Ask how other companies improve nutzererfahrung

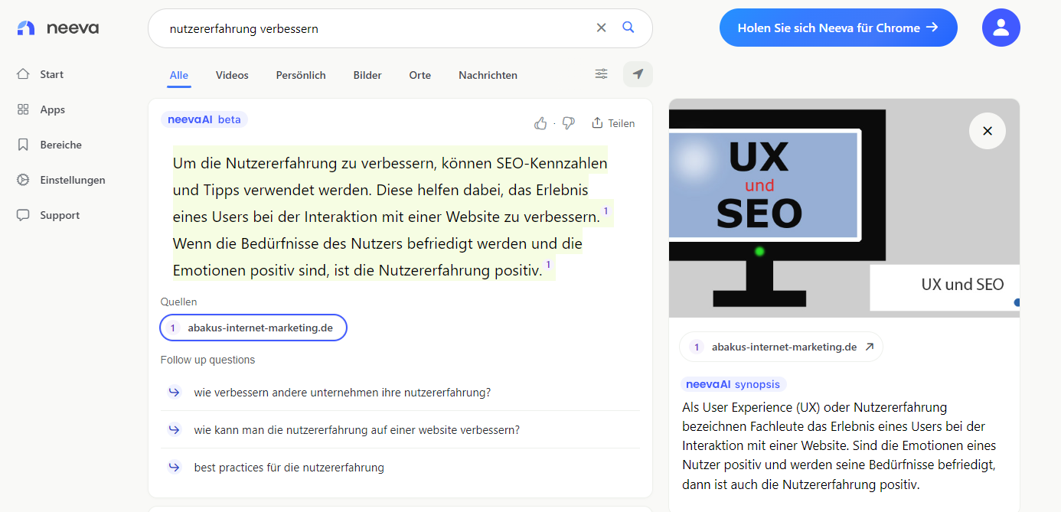(400, 393)
